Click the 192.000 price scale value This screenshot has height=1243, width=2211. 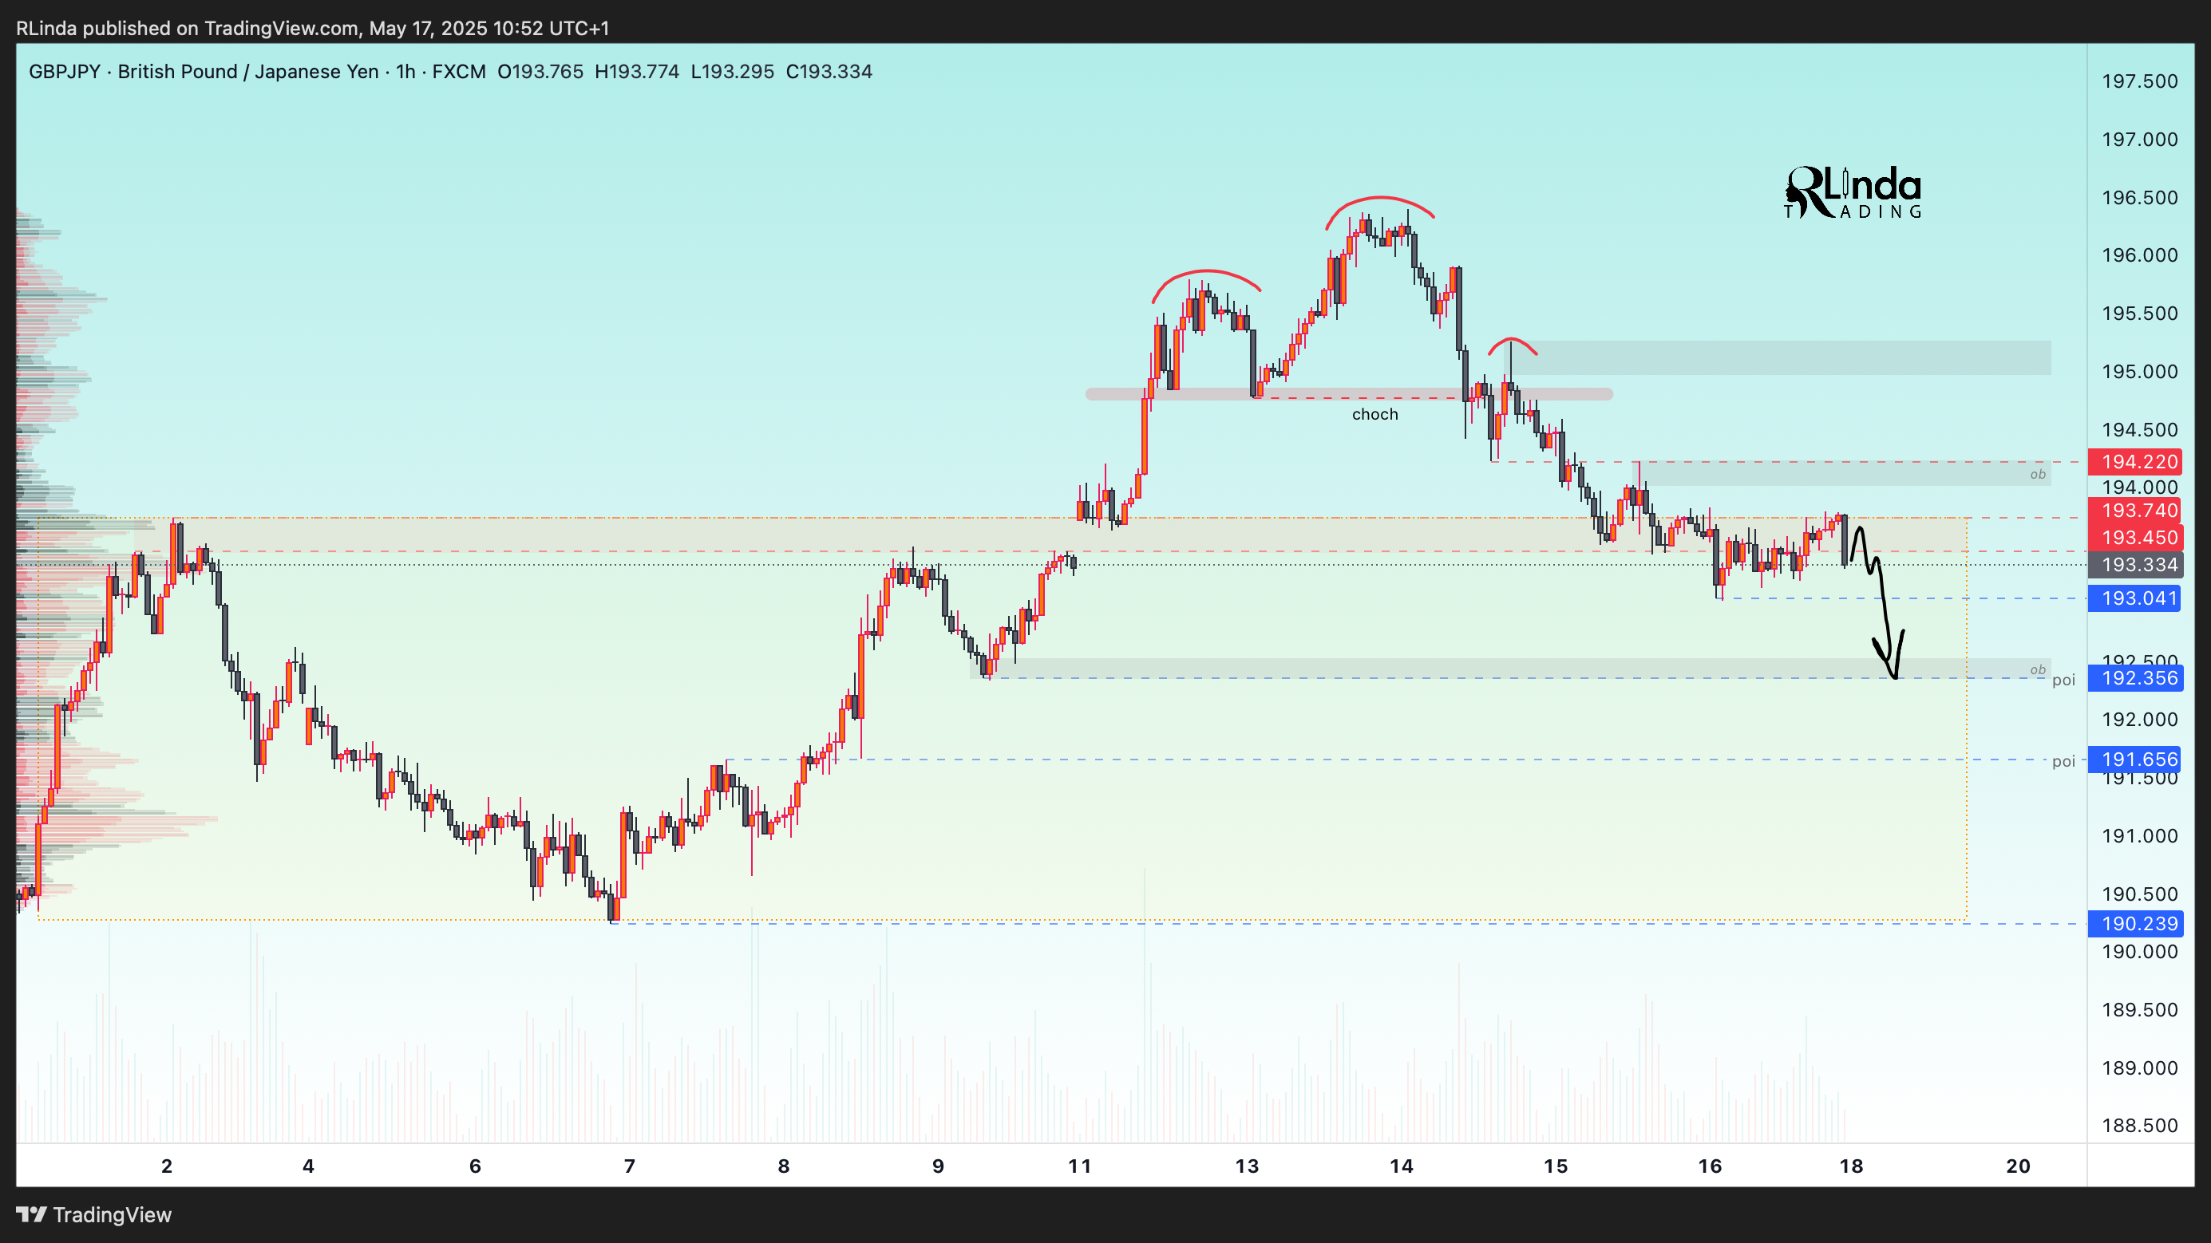[x=2140, y=720]
